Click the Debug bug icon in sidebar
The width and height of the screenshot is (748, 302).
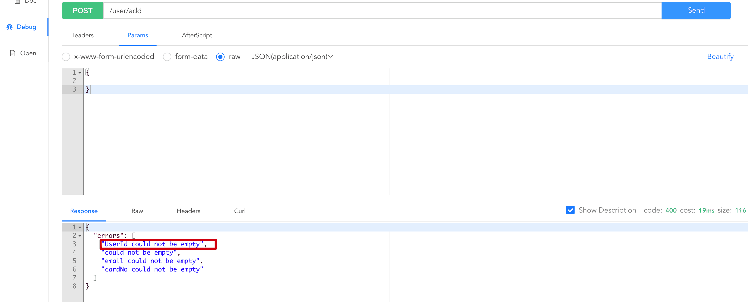[x=9, y=27]
